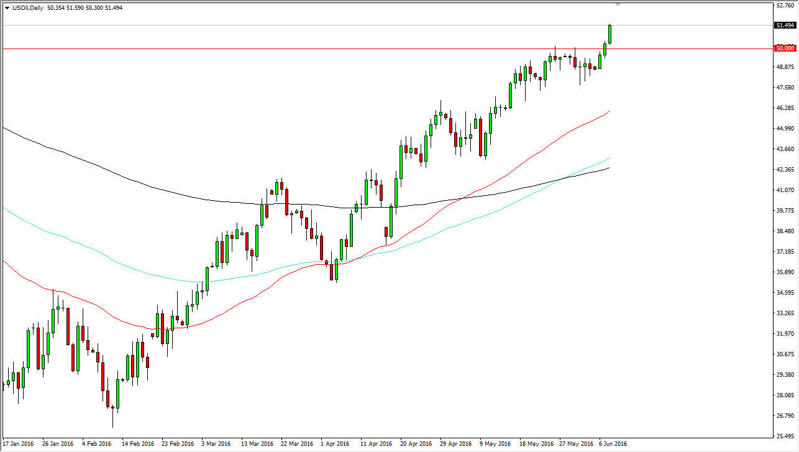Click the 22 Mar 2016 date label
This screenshot has height=452, width=799.
(x=296, y=444)
